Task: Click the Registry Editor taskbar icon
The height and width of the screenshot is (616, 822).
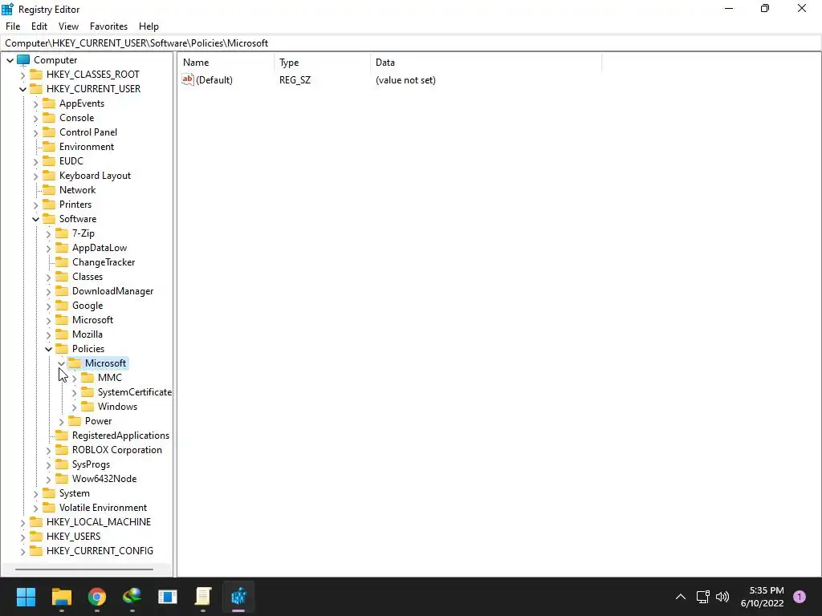Action: [238, 596]
